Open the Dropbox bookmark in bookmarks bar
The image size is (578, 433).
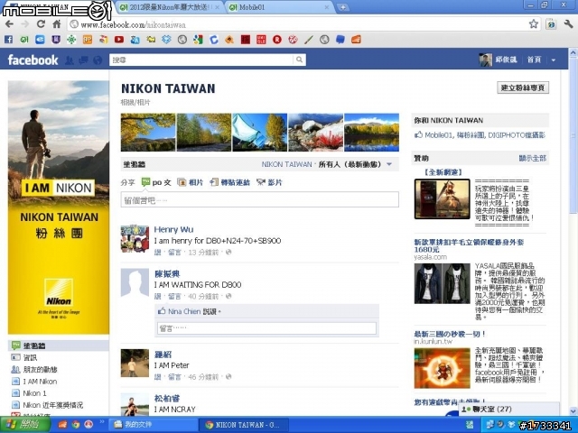tap(166, 40)
